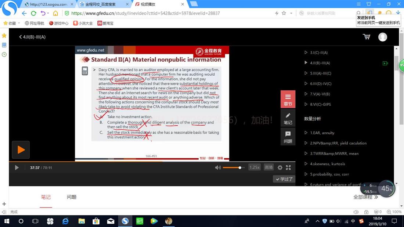Open the 网址导航 bookmark

[35, 23]
